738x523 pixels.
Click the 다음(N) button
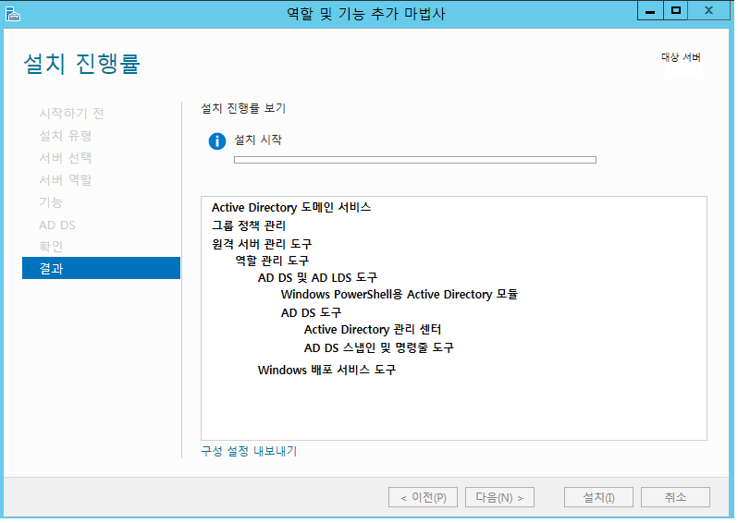(x=499, y=497)
